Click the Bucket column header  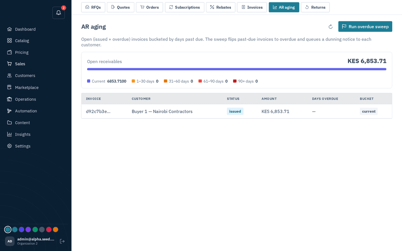tap(366, 99)
